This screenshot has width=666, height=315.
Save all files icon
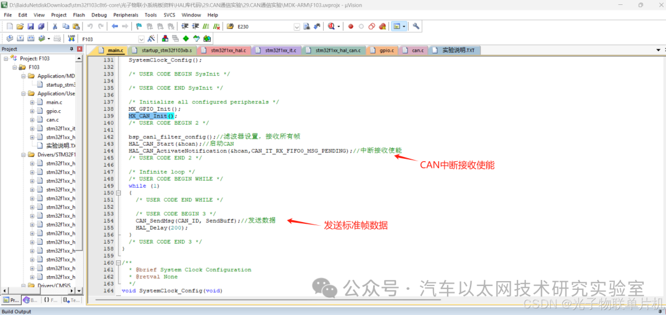[x=41, y=26]
